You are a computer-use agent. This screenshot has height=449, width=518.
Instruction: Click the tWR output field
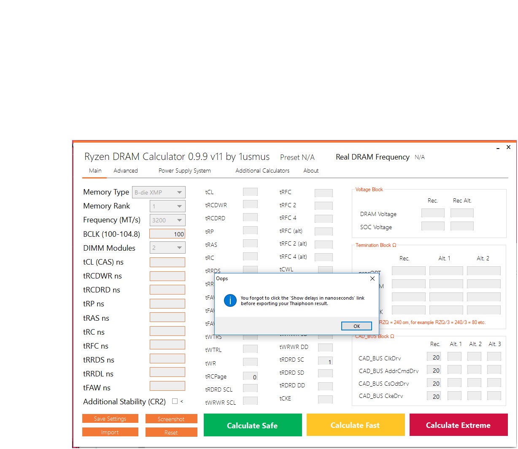coord(250,362)
